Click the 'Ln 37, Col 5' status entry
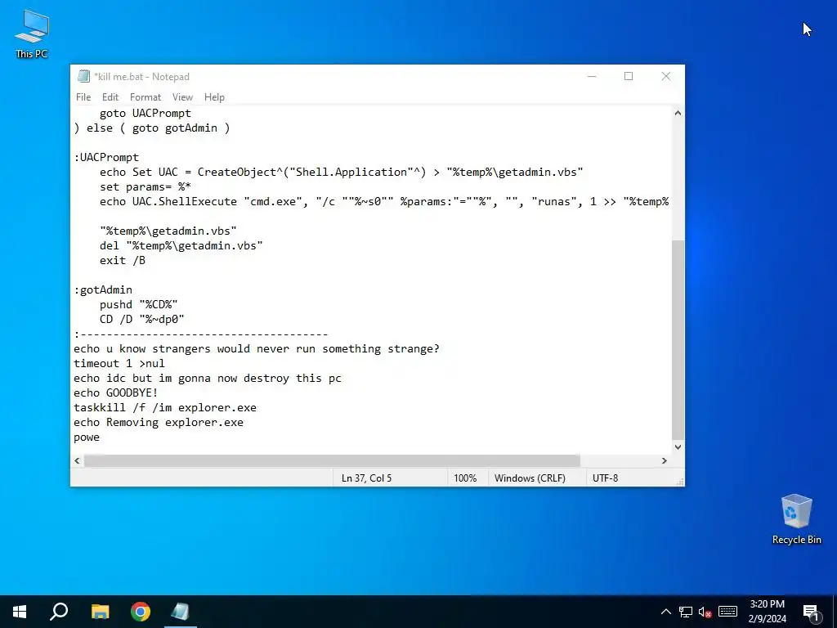 [366, 478]
